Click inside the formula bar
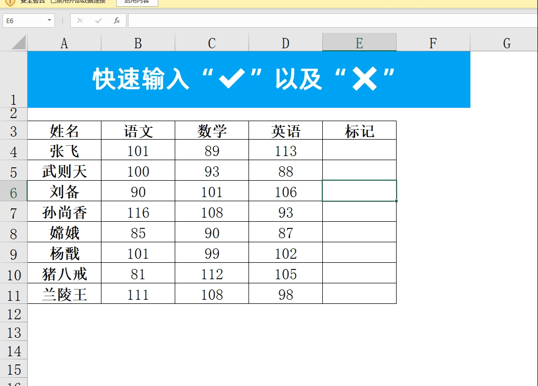Image resolution: width=538 pixels, height=386 pixels. 256,21
